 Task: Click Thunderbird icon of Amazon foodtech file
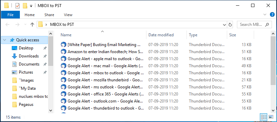point(63,52)
